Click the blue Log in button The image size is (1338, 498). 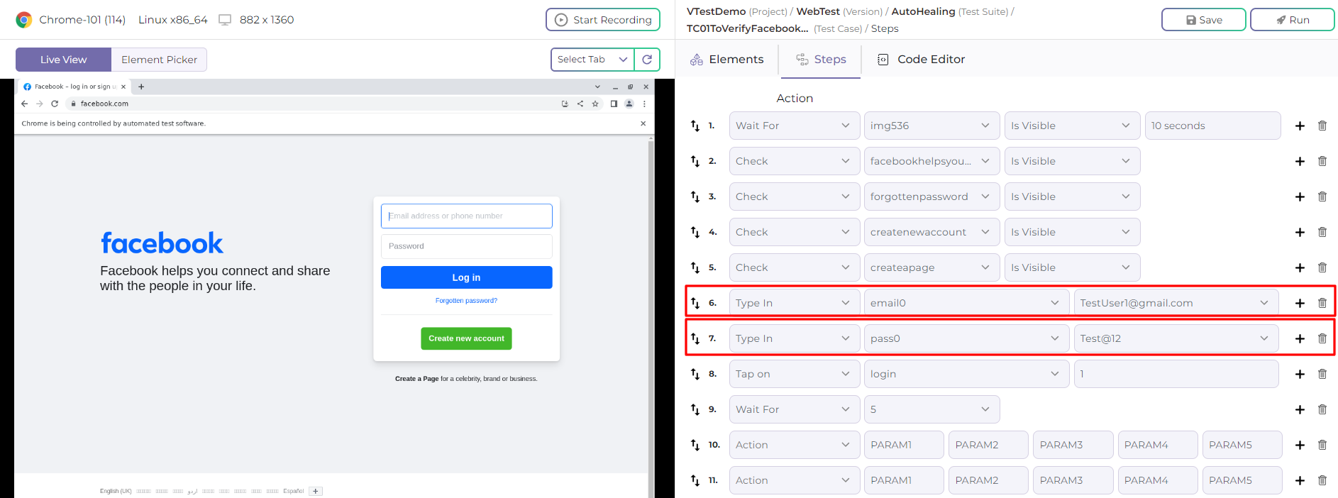click(x=466, y=277)
